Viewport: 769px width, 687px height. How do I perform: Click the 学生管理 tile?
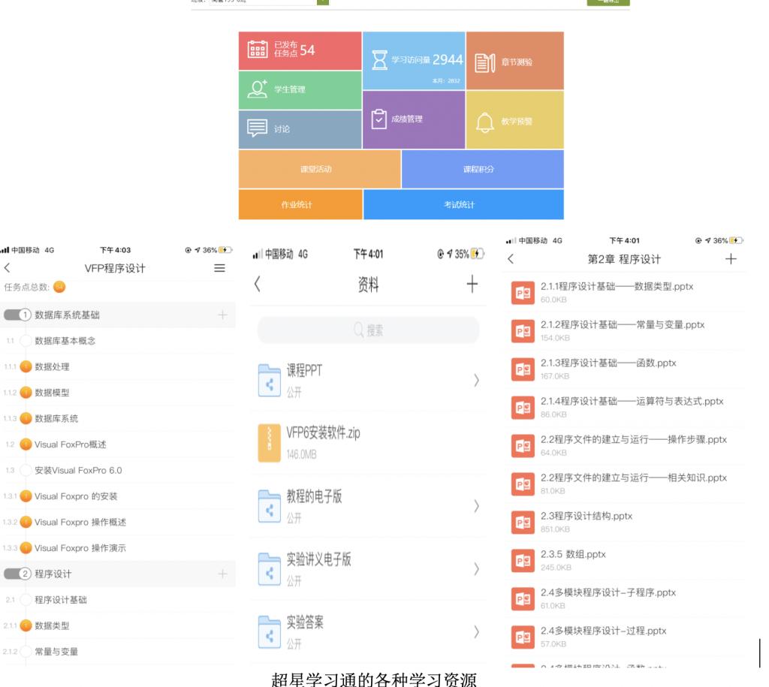(x=300, y=91)
